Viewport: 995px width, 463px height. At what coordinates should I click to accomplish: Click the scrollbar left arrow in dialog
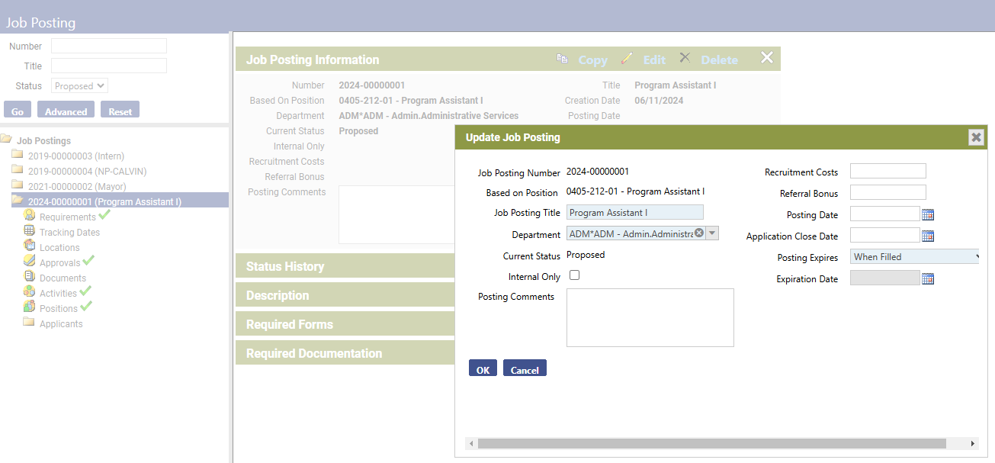pos(471,443)
